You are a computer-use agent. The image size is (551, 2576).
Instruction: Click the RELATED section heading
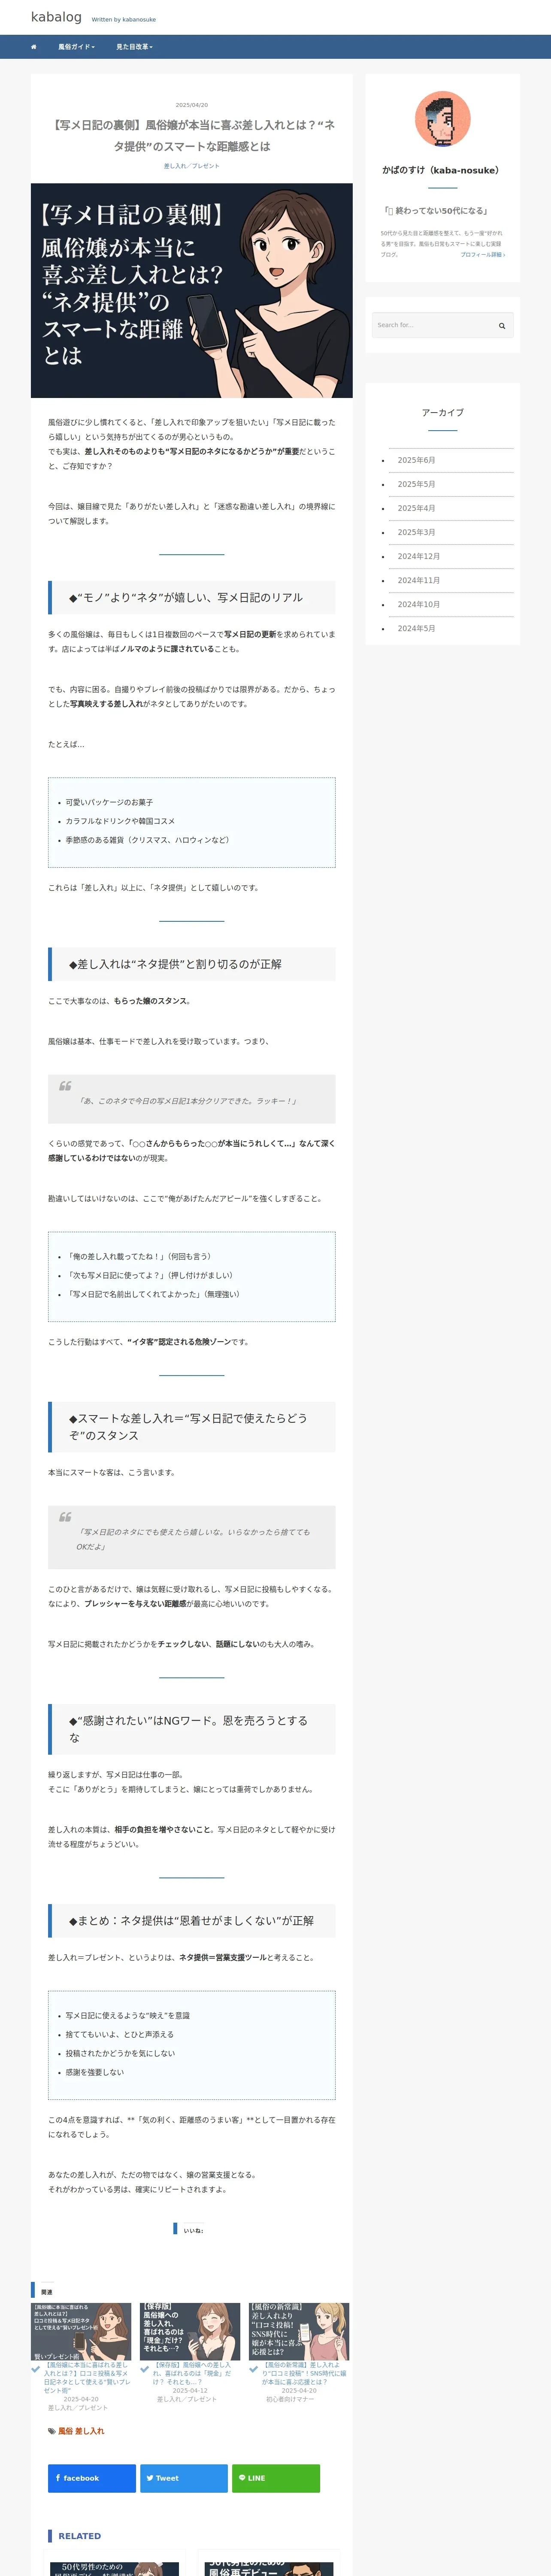click(79, 2536)
